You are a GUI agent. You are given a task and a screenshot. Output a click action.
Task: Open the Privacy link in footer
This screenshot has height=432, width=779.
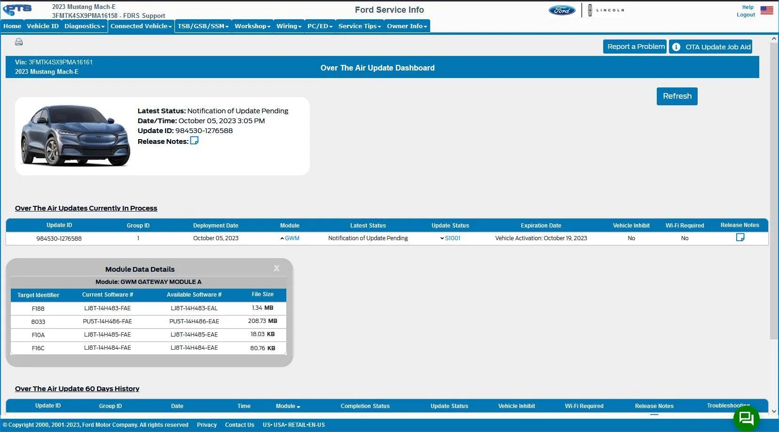pos(207,425)
